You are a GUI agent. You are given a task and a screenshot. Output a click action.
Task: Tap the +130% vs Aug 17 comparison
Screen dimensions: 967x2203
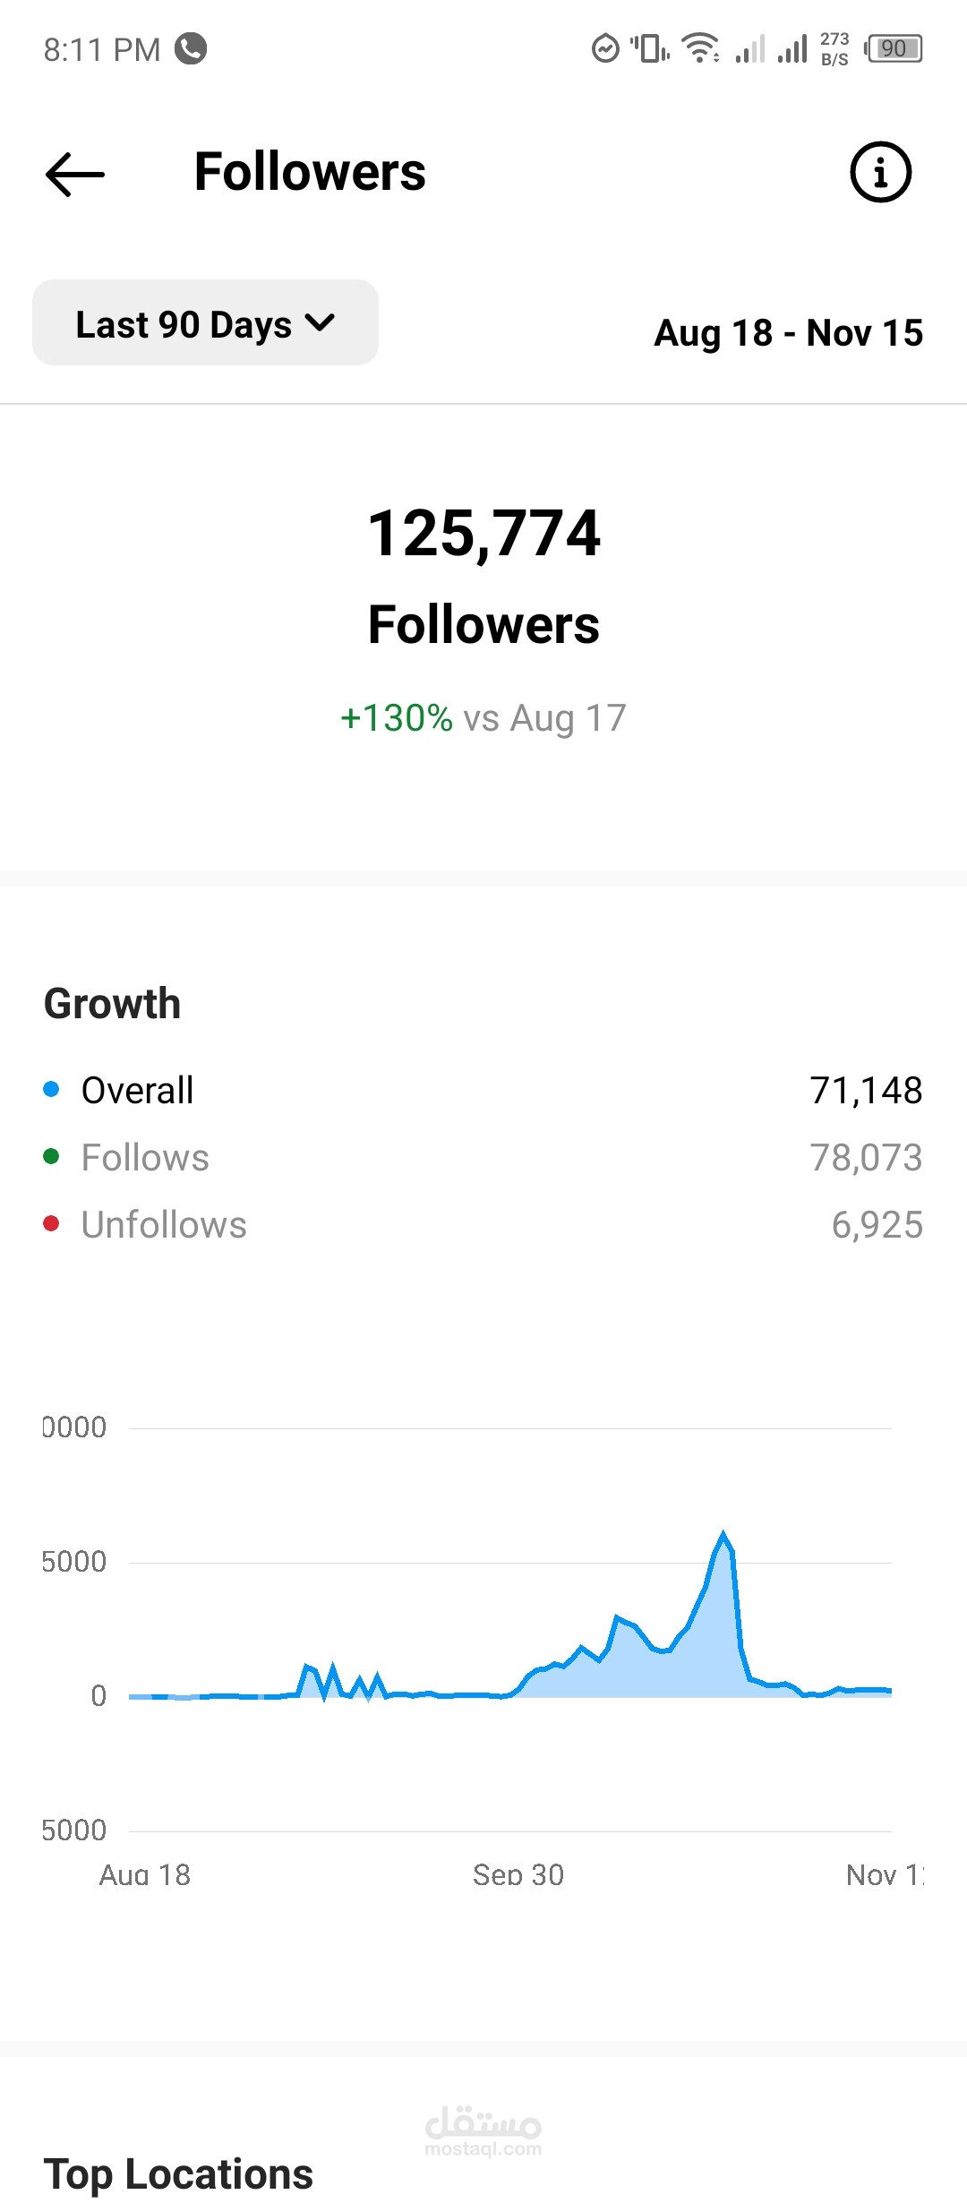tap(483, 718)
